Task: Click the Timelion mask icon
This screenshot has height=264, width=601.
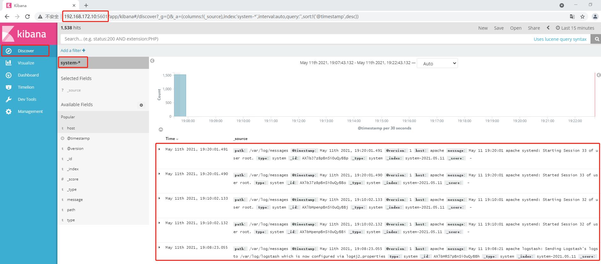Action: pos(9,87)
